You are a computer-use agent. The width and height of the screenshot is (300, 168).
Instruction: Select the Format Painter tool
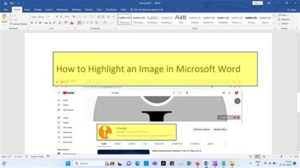pyautogui.click(x=19, y=24)
